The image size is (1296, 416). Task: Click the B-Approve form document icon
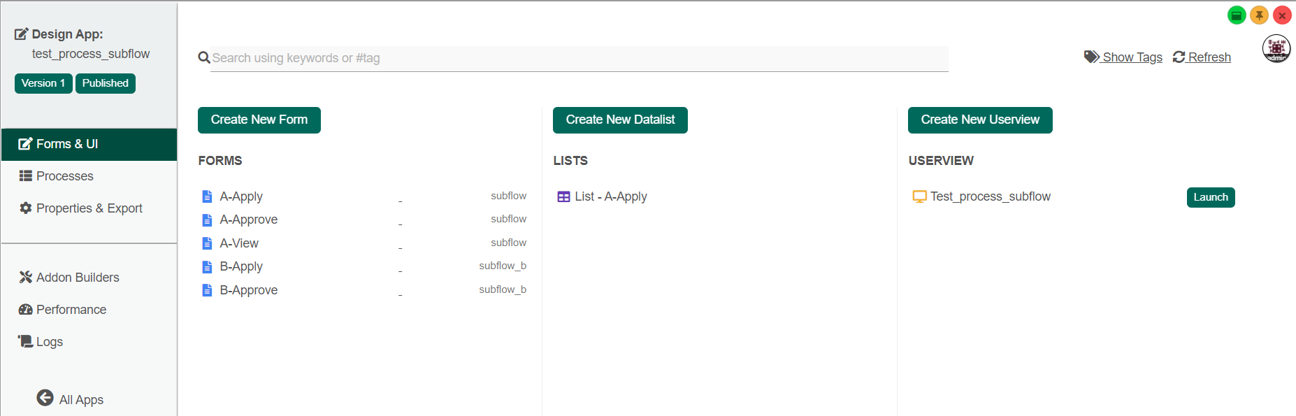pos(207,290)
